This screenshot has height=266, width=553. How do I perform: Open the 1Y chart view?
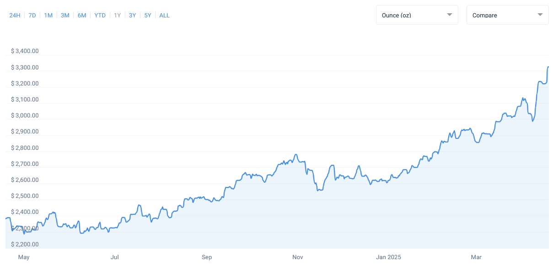(117, 15)
